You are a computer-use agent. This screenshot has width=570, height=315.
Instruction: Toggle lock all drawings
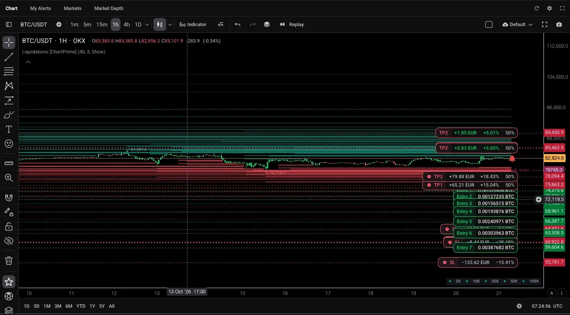tap(9, 227)
